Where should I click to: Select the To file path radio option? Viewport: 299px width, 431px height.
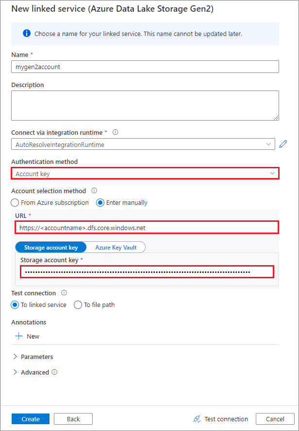tap(78, 305)
